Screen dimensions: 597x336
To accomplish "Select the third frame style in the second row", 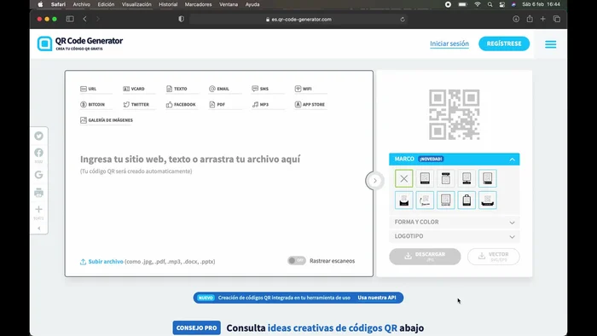I will pos(446,200).
